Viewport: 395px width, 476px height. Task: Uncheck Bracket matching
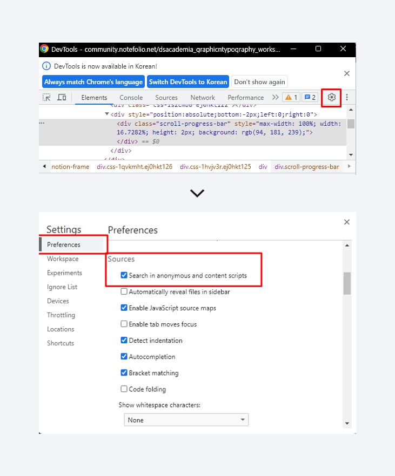pos(124,372)
